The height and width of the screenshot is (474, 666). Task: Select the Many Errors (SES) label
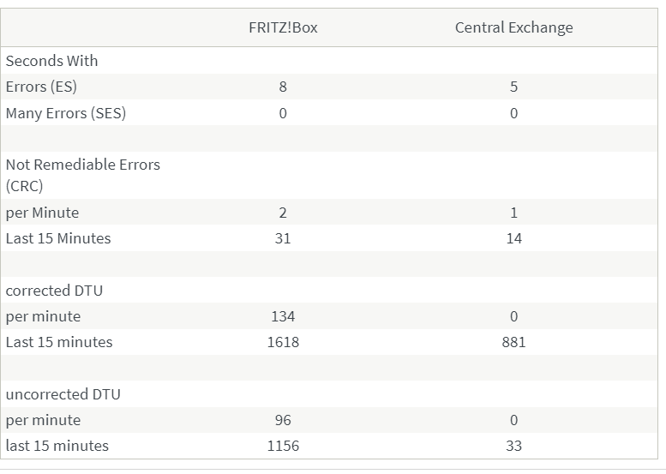point(65,113)
